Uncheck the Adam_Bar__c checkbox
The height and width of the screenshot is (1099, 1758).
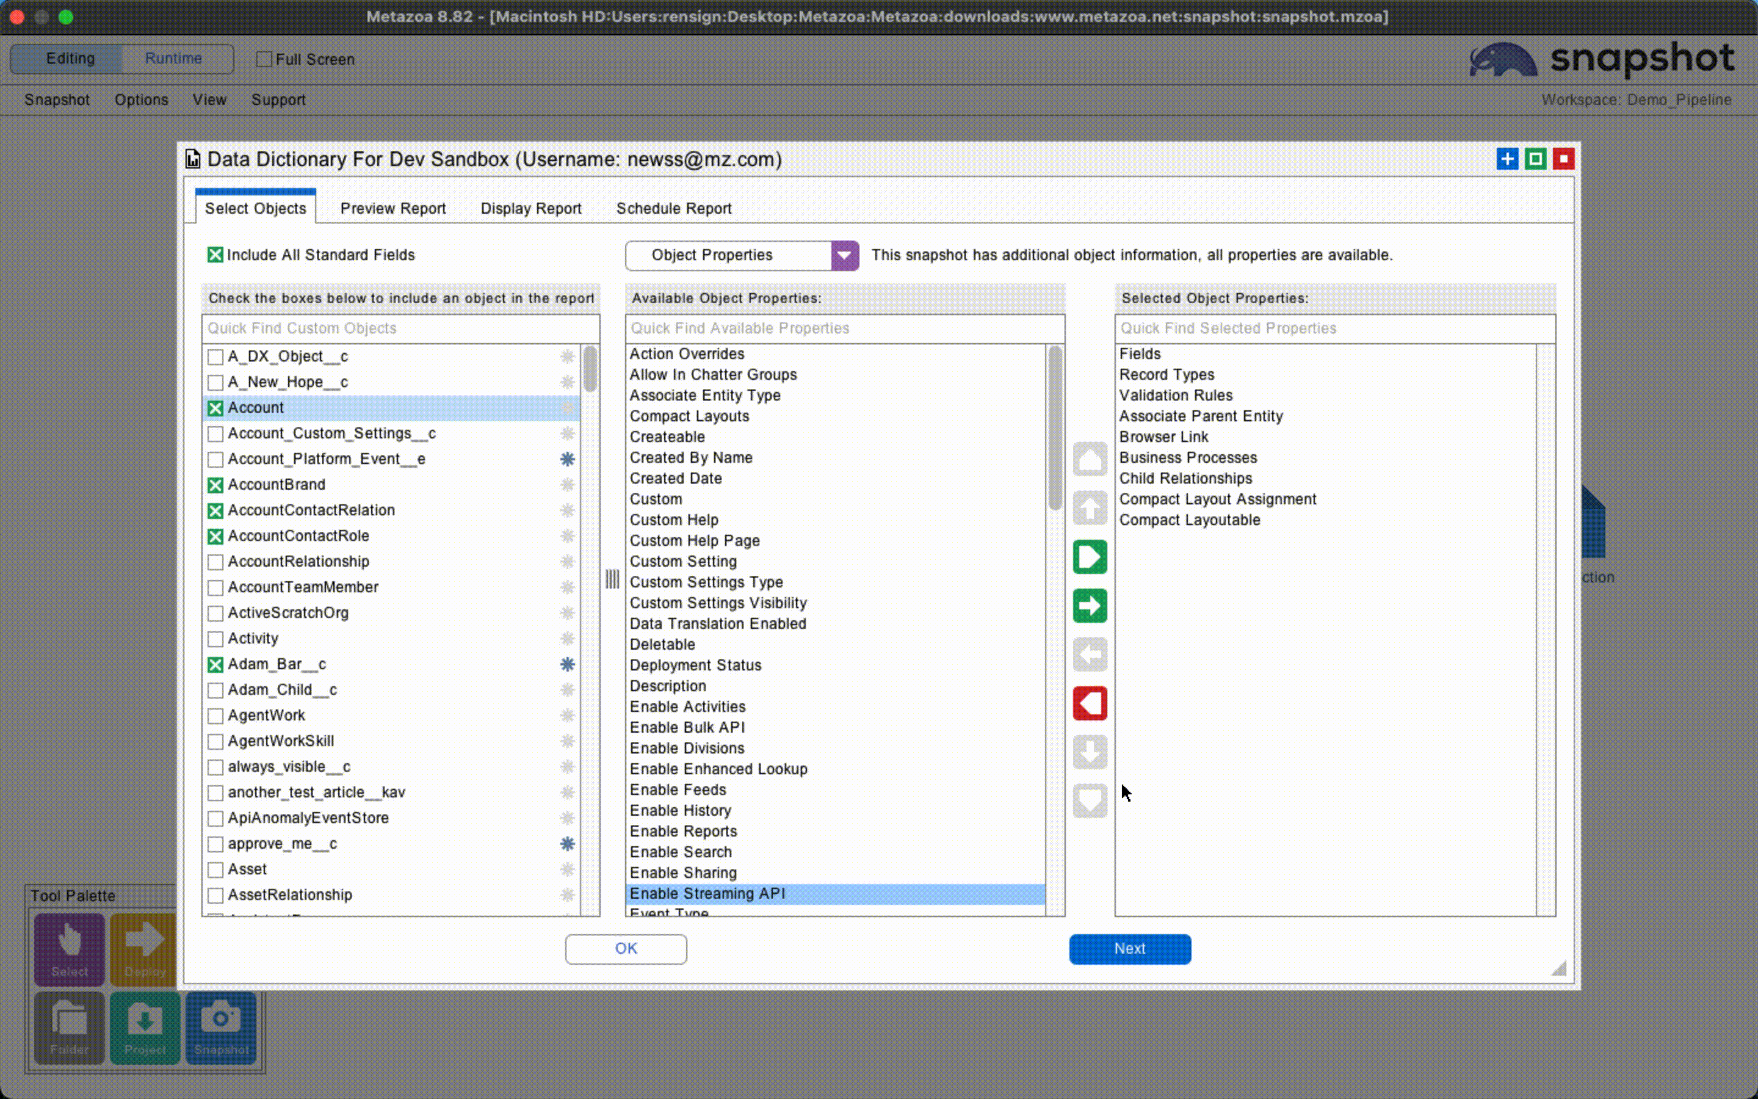coord(215,664)
